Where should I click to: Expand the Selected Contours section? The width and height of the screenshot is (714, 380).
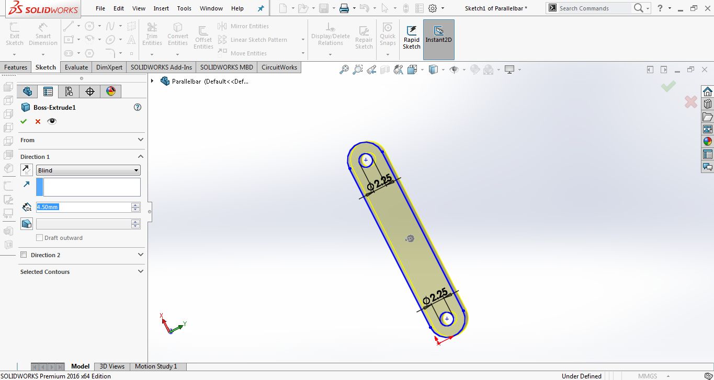[x=82, y=272]
